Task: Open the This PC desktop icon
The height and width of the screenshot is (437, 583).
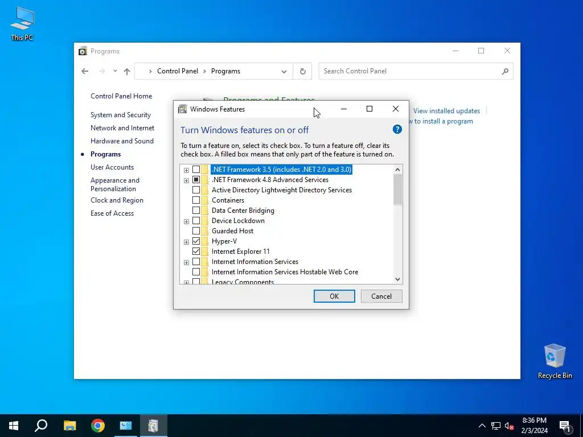Action: [x=22, y=23]
